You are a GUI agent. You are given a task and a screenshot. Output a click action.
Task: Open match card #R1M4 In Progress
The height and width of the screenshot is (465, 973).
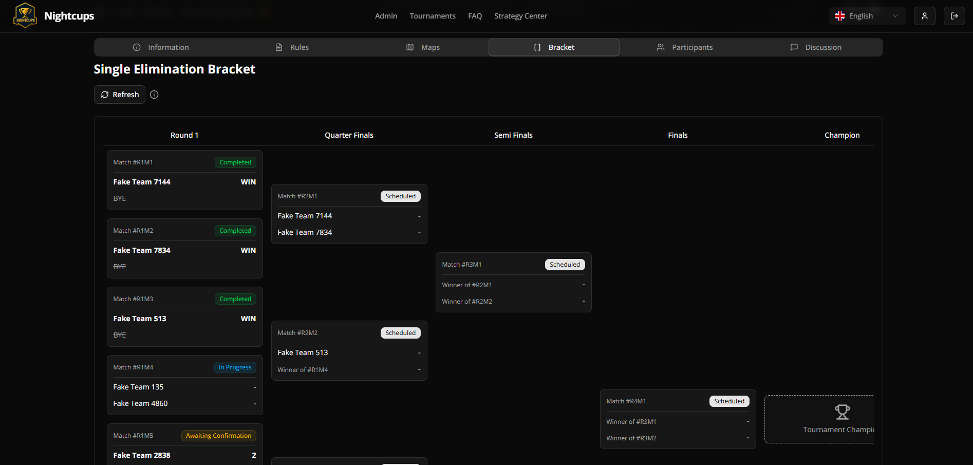point(185,385)
